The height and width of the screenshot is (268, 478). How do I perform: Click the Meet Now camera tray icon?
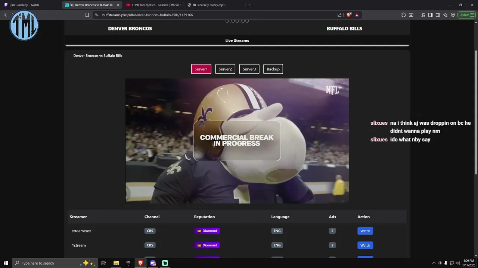[x=440, y=263]
